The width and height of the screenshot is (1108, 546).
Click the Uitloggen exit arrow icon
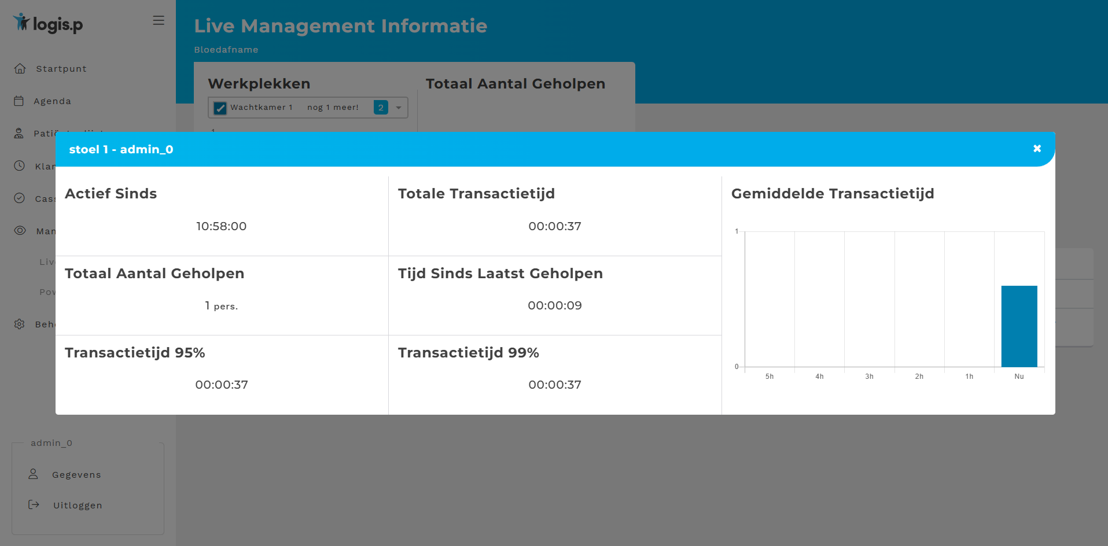point(34,505)
